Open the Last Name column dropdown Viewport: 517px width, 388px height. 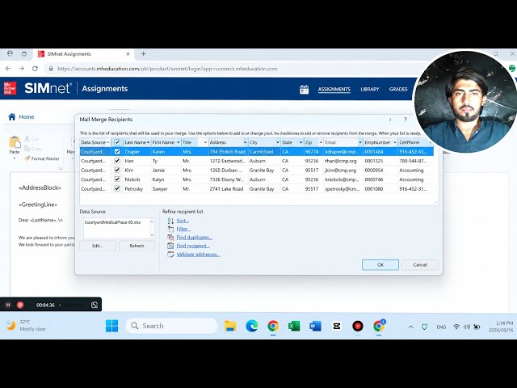coord(148,142)
